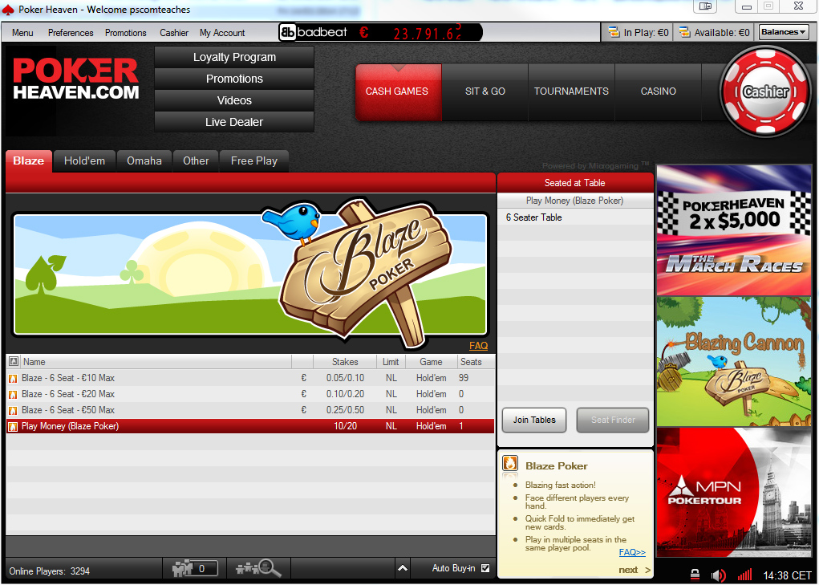Open the March Races promo banner
The width and height of the screenshot is (819, 585).
click(x=734, y=230)
